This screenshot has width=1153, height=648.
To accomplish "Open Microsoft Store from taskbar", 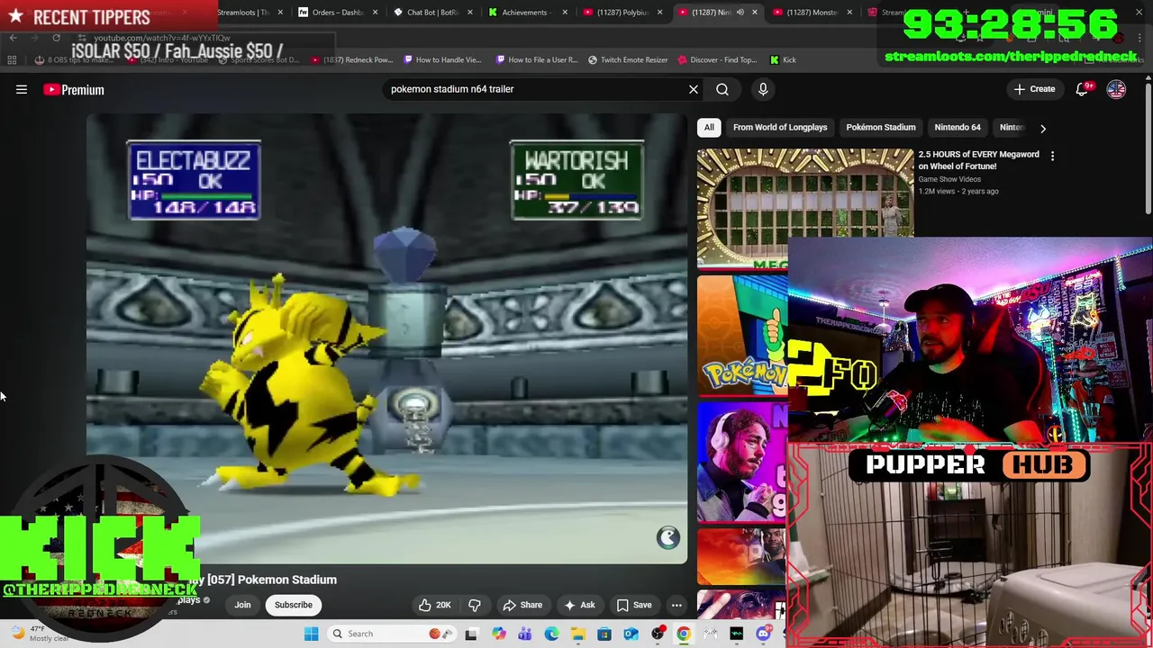I will (x=604, y=634).
